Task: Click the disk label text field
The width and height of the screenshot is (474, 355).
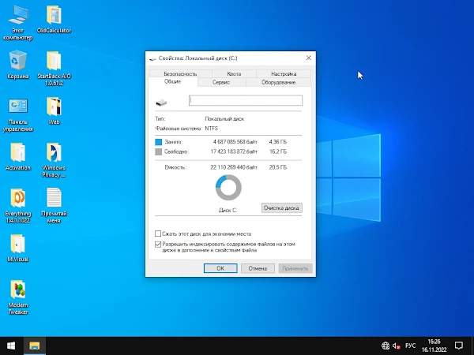Action: tap(246, 100)
